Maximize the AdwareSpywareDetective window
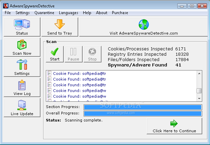Screen dimensions: 210x145 192,6
